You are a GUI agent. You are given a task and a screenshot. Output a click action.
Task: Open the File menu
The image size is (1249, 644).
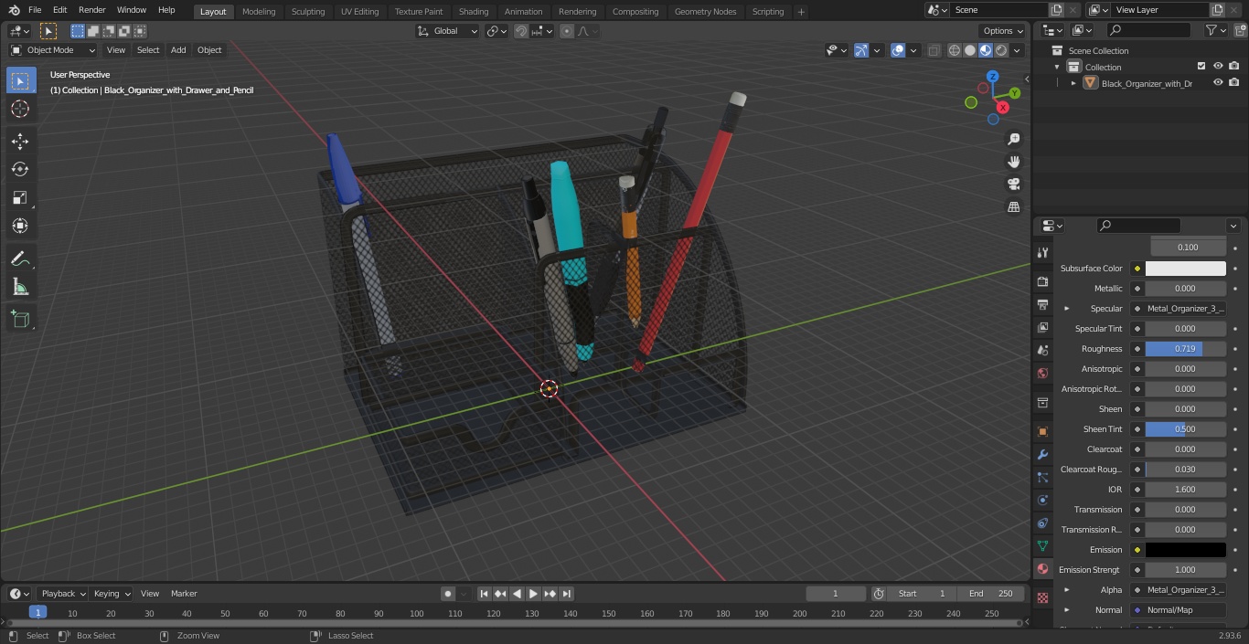(35, 10)
